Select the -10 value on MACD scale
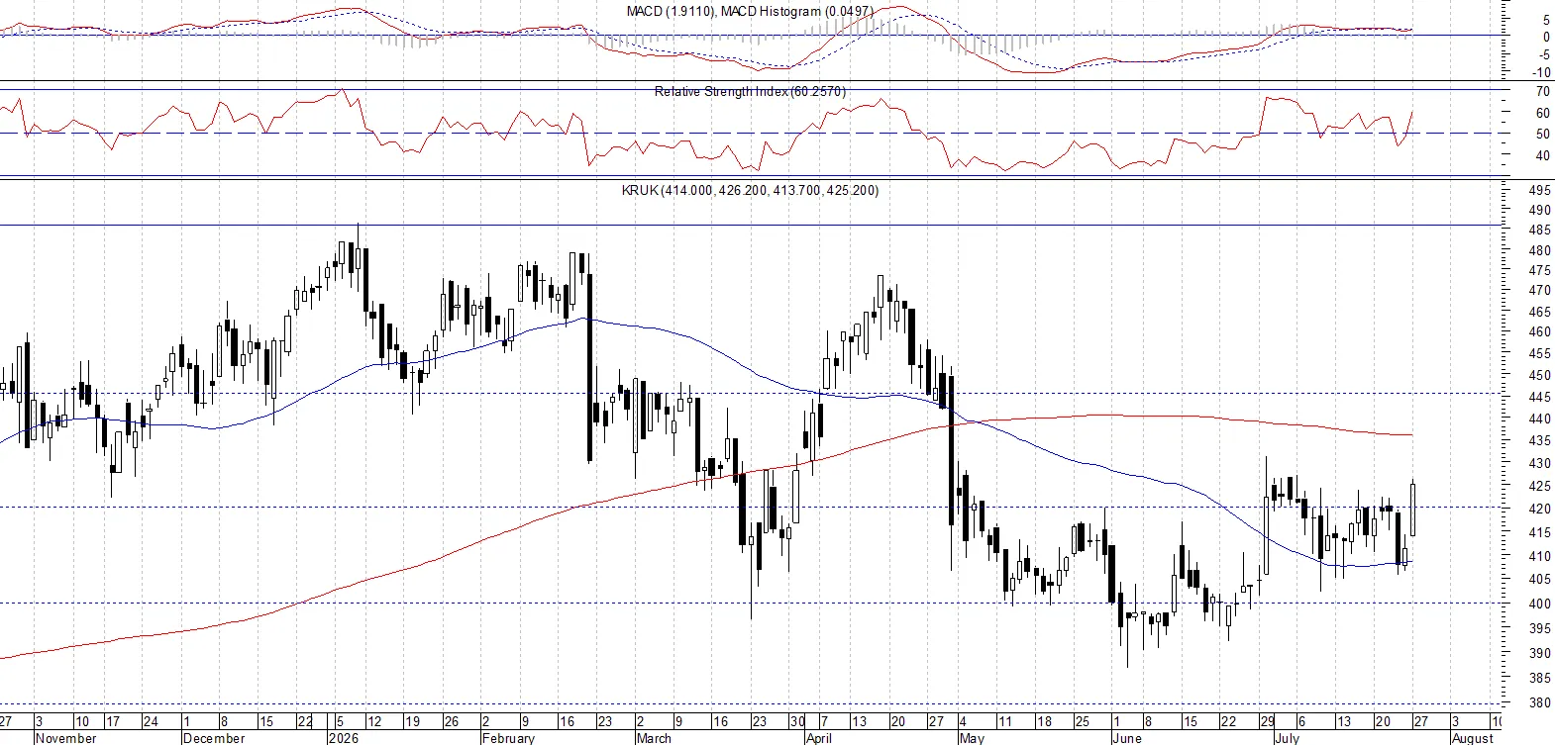The height and width of the screenshot is (745, 1555). point(1540,73)
